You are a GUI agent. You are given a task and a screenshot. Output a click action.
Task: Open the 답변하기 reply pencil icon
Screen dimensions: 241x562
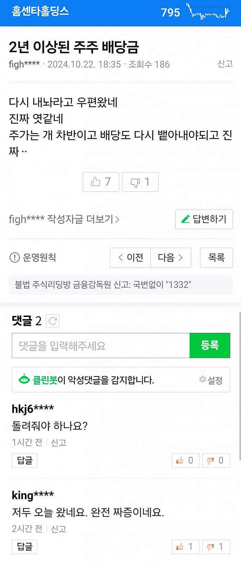click(186, 219)
